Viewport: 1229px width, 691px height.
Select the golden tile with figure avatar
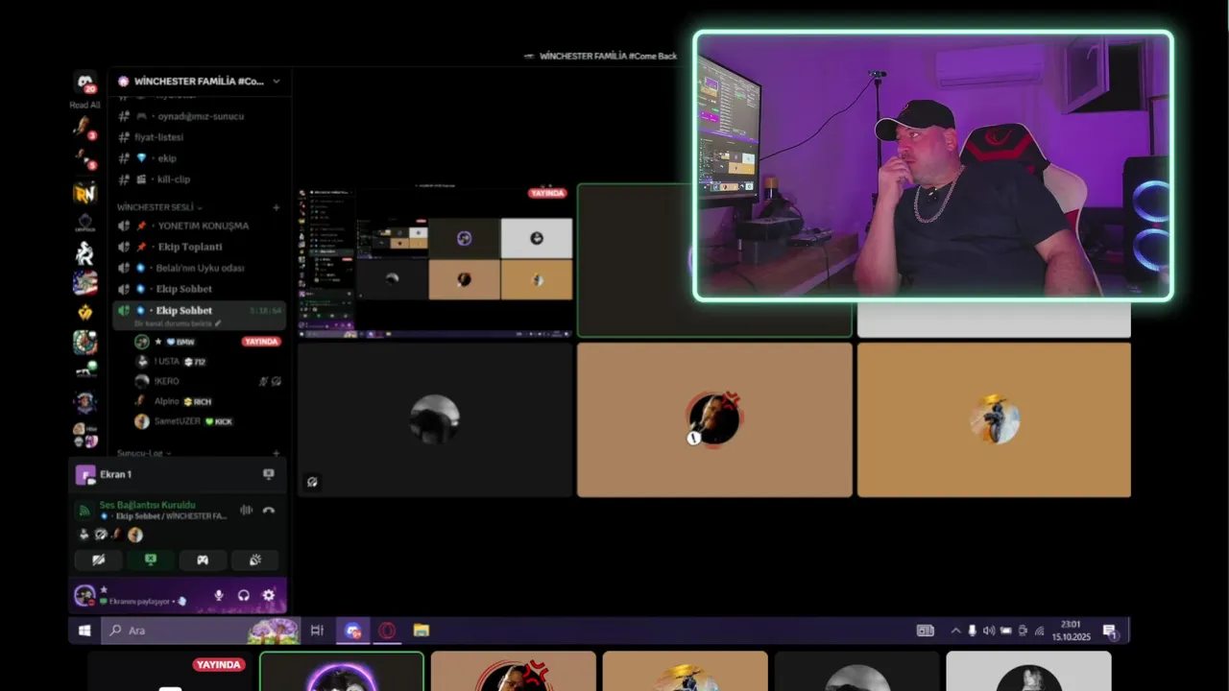click(994, 420)
